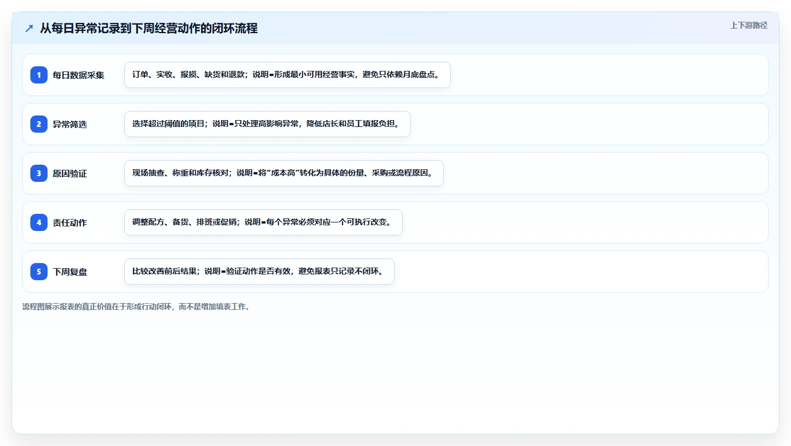Select the 下周复盘 step label
791x446 pixels.
[70, 272]
